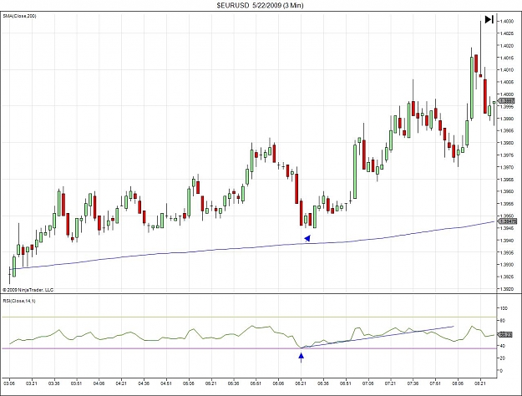Click the 80 level on the RSI axis

pos(503,321)
